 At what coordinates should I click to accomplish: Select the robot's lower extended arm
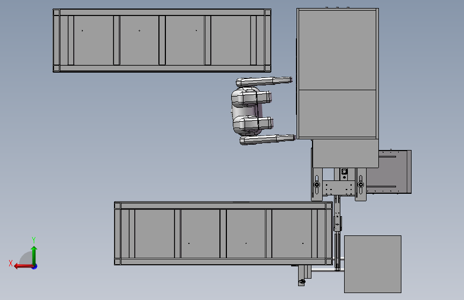[267, 139]
